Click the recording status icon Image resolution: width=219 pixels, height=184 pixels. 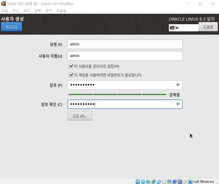tap(174, 182)
